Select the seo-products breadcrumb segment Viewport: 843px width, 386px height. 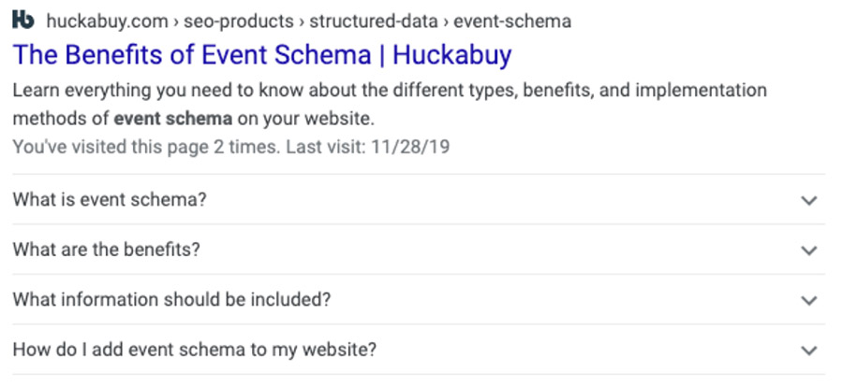[x=239, y=21]
